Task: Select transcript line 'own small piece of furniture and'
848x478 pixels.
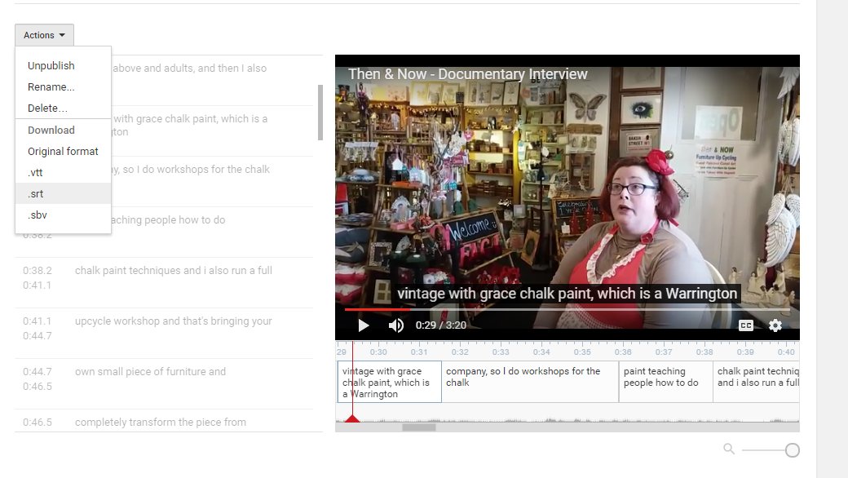Action: [x=150, y=371]
